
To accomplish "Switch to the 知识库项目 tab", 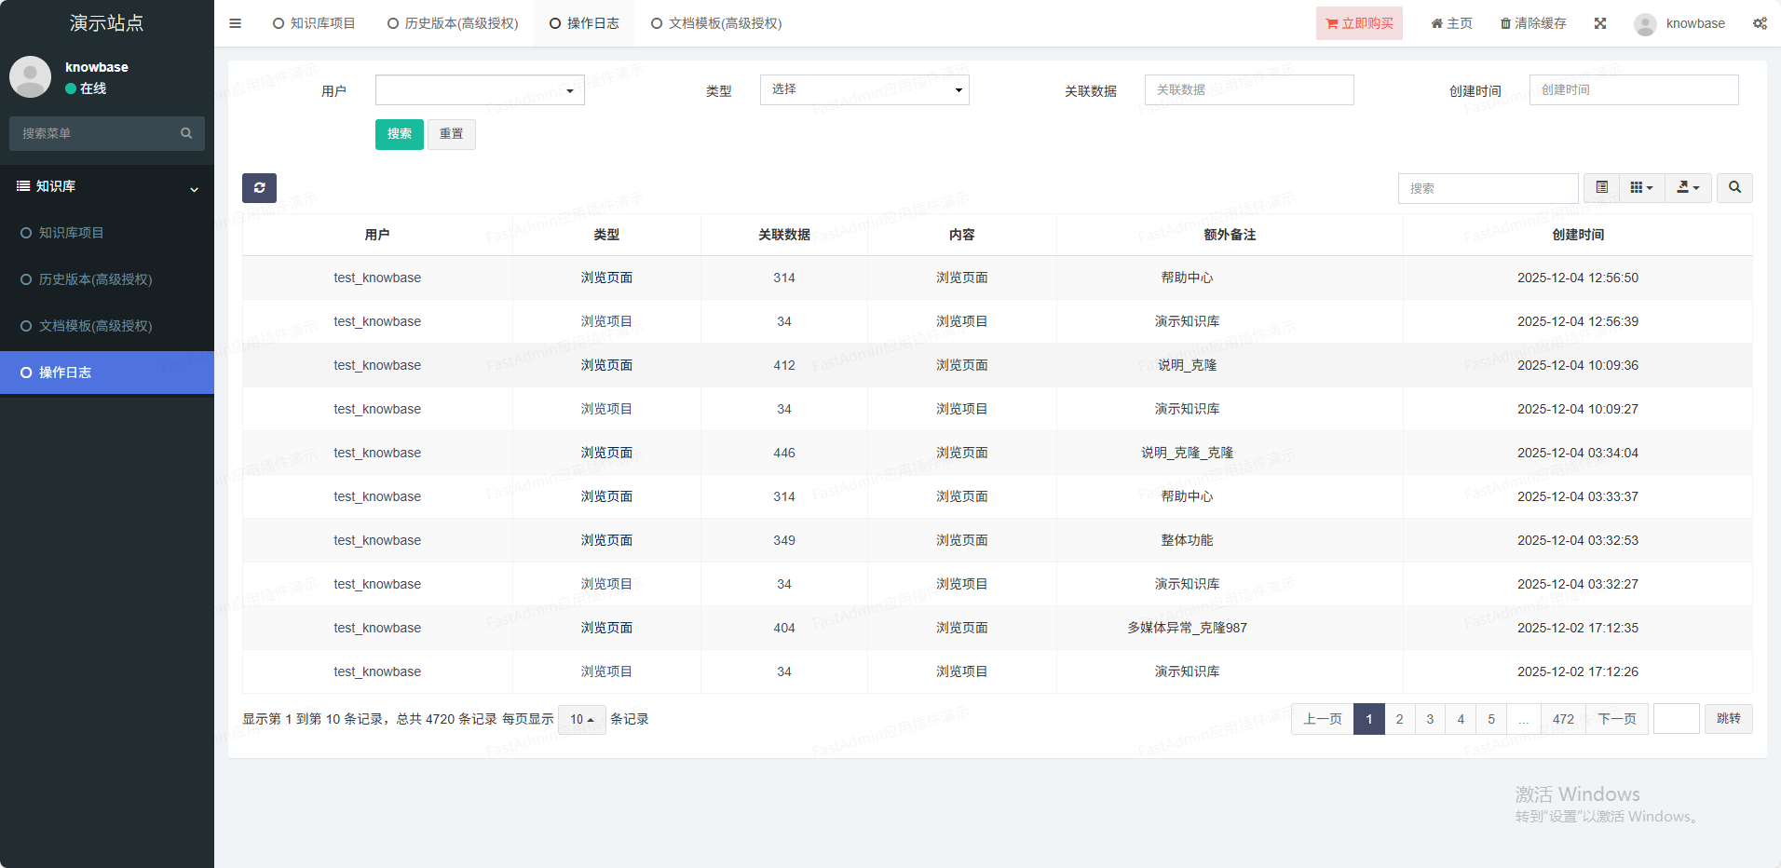I will 314,23.
